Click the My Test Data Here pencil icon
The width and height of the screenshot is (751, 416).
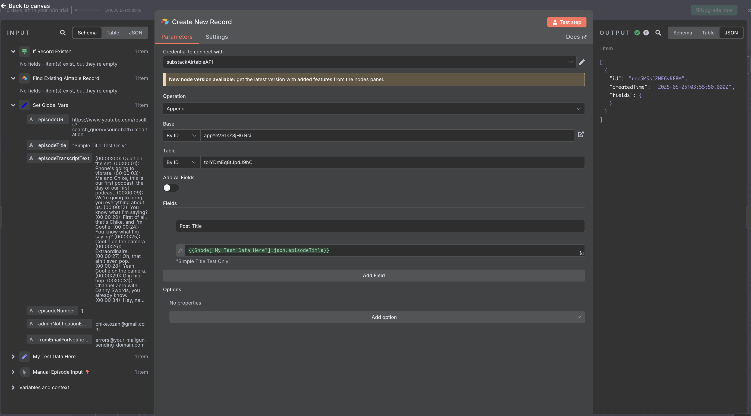[x=24, y=356]
